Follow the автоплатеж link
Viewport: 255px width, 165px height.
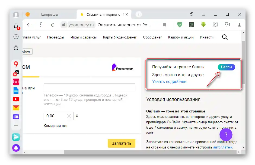223,147
